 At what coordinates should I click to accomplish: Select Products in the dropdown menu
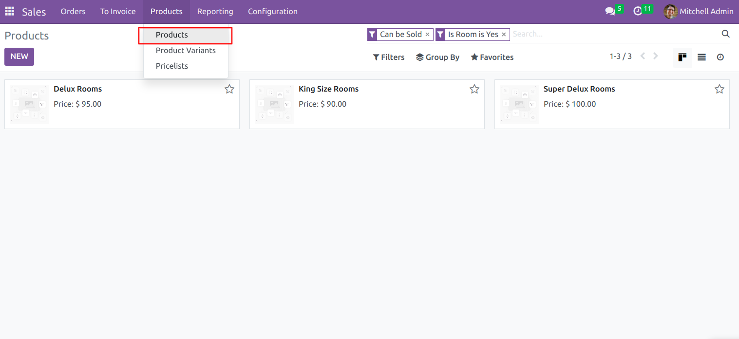pyautogui.click(x=186, y=35)
